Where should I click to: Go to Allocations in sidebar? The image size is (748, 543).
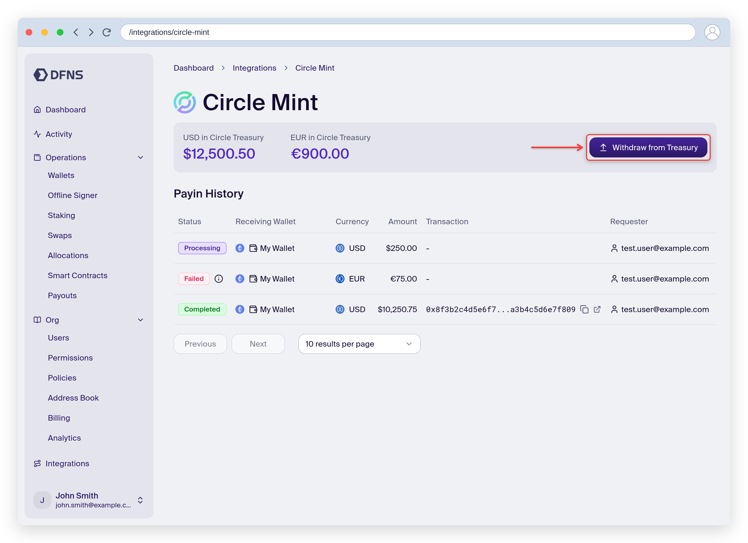coord(68,256)
